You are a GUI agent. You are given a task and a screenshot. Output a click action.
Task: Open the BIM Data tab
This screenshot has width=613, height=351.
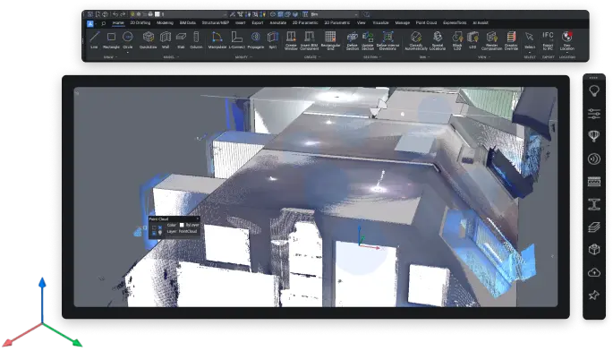tap(188, 22)
